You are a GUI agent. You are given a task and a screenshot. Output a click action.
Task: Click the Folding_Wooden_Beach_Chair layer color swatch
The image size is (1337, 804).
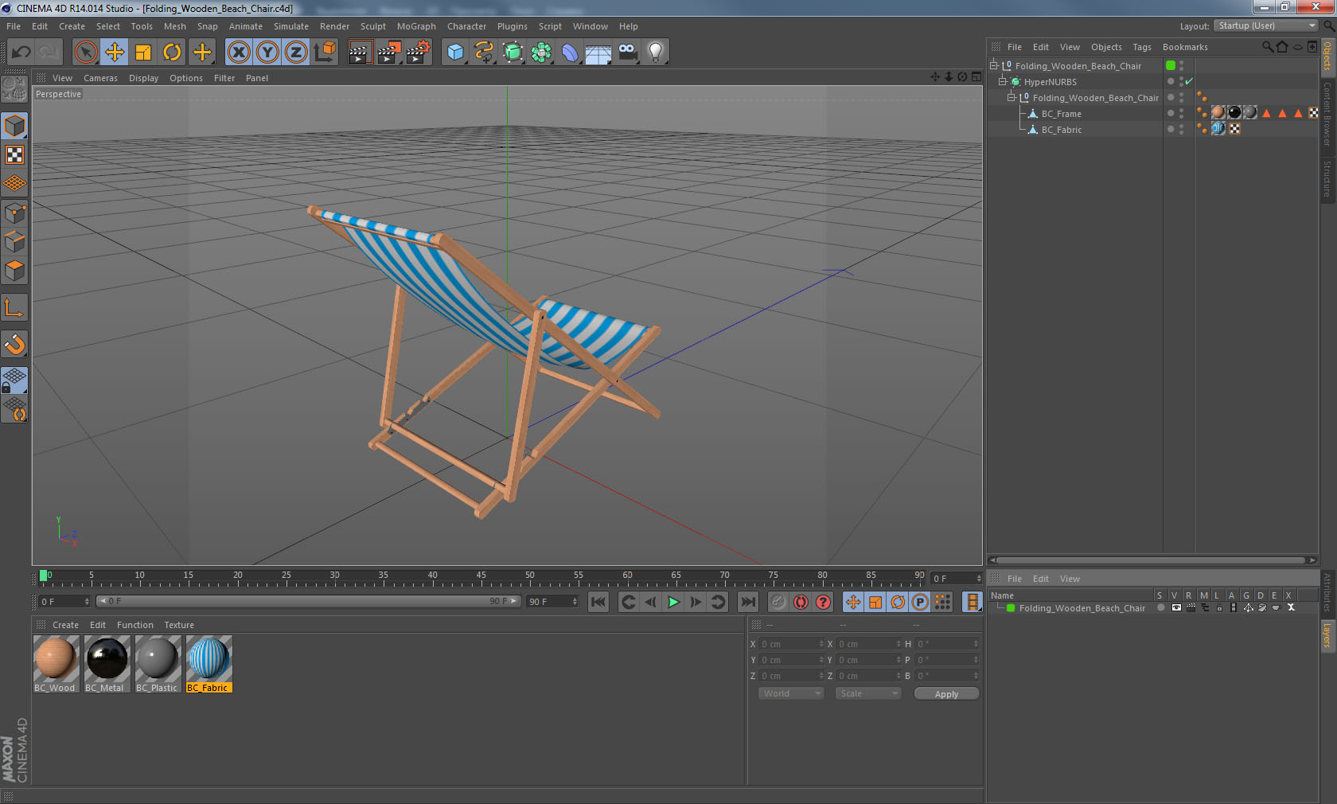(x=1011, y=608)
